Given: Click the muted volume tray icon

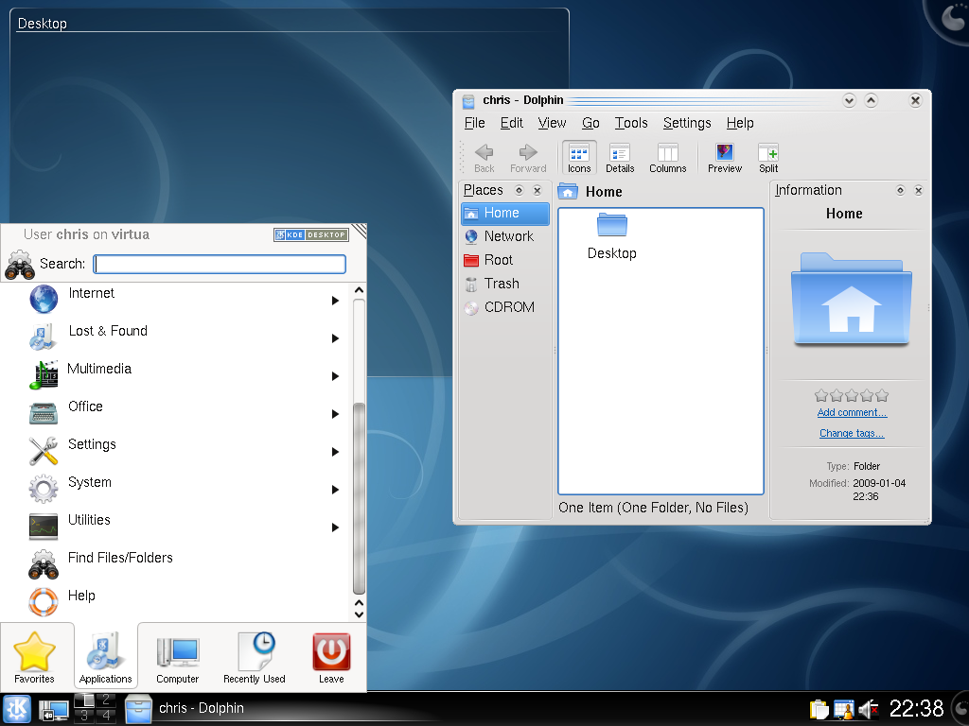Looking at the screenshot, I should [869, 709].
